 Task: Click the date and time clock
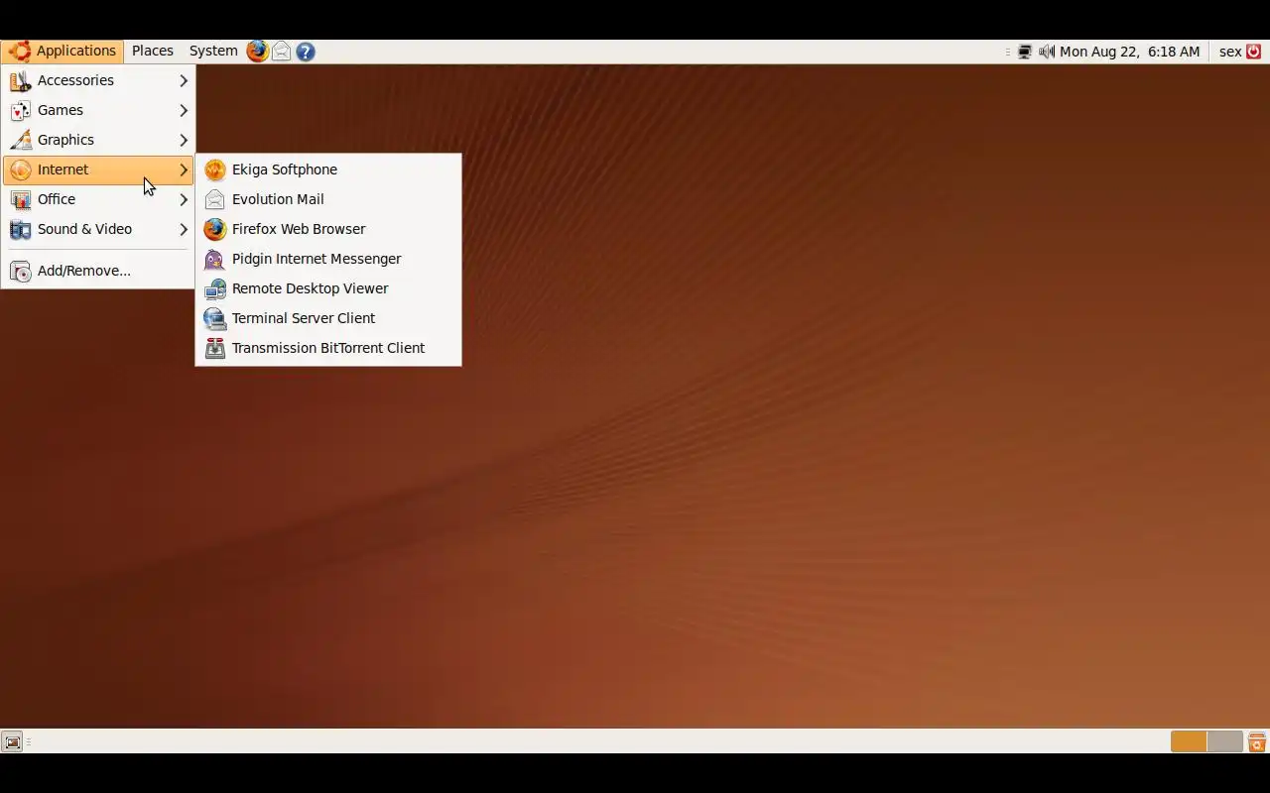coord(1129,52)
